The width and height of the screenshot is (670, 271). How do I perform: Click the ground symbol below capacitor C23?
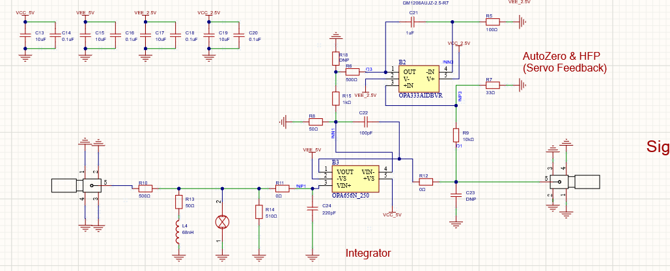(x=456, y=224)
